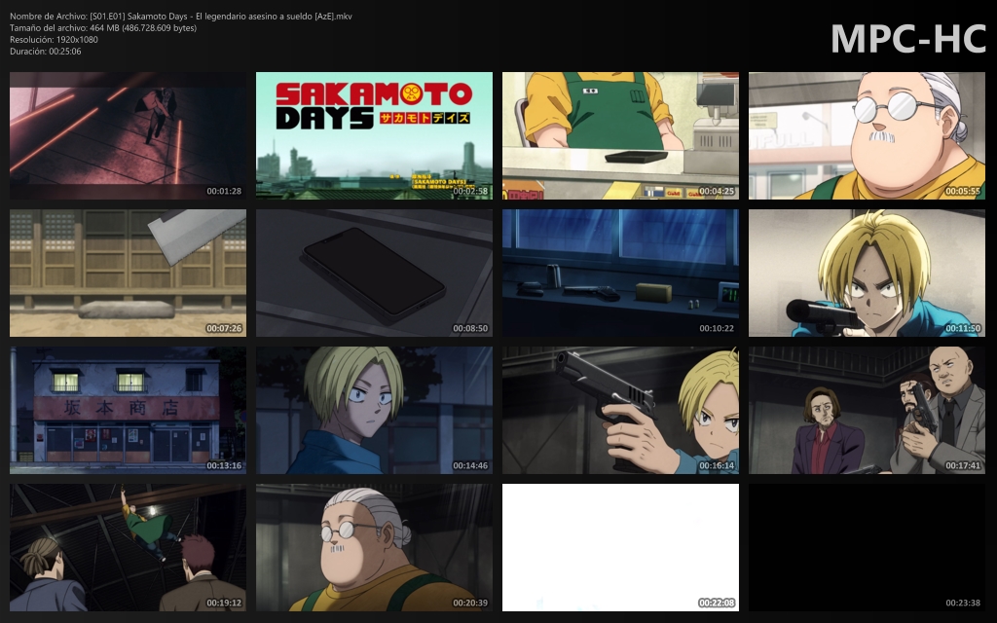The image size is (997, 623).
Task: Click the sniper scope thumbnail at 00:11:50
Action: click(x=866, y=273)
